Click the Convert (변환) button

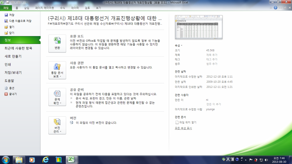click(x=57, y=43)
